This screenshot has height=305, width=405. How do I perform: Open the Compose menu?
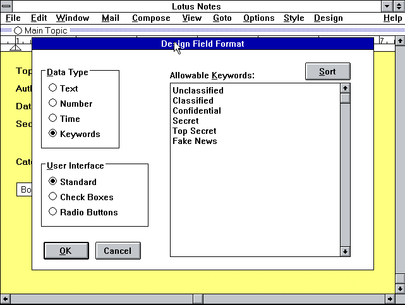(150, 18)
